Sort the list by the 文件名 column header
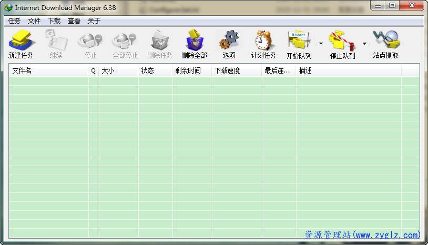The width and height of the screenshot is (428, 245). (x=48, y=70)
